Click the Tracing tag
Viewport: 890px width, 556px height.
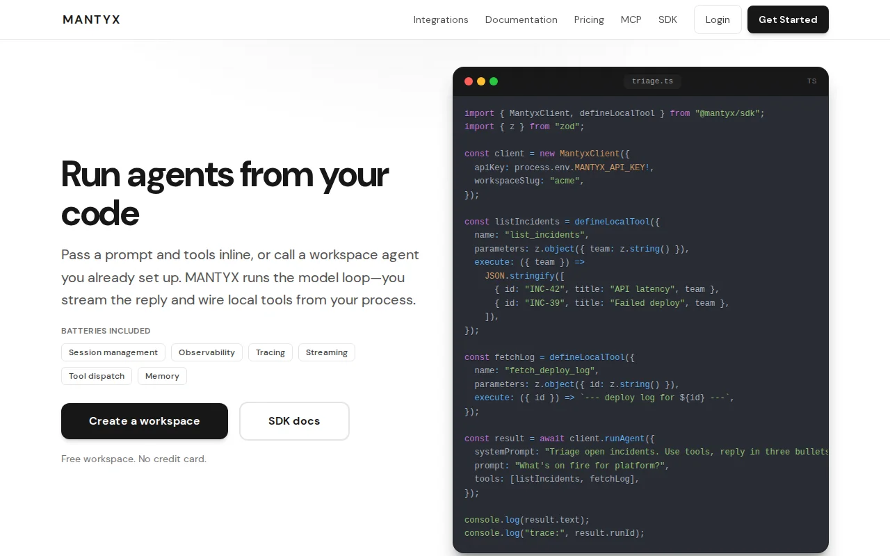[270, 352]
